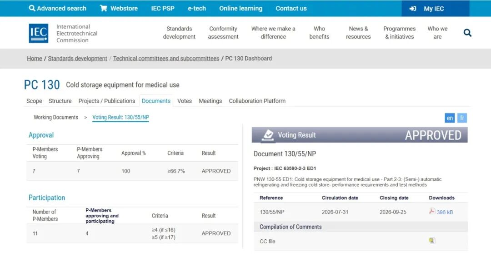Open News & resources menu
This screenshot has height=257, width=491.
(358, 33)
